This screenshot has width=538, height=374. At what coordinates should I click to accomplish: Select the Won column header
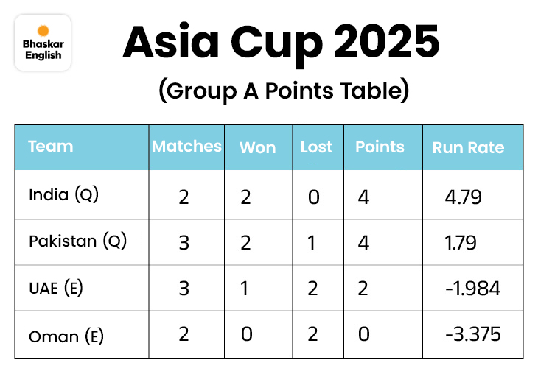pos(257,147)
